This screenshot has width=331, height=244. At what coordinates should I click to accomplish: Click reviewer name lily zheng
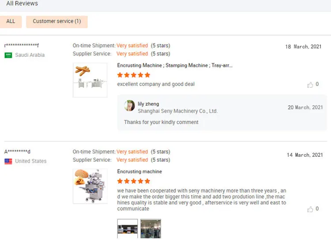148,104
